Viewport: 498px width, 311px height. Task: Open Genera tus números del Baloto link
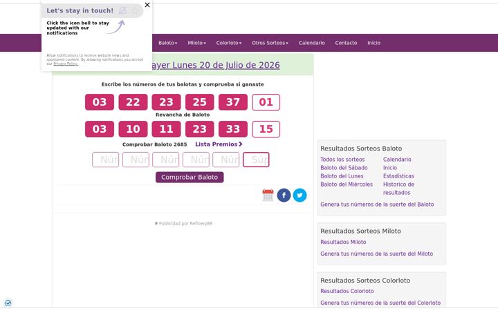(x=377, y=205)
